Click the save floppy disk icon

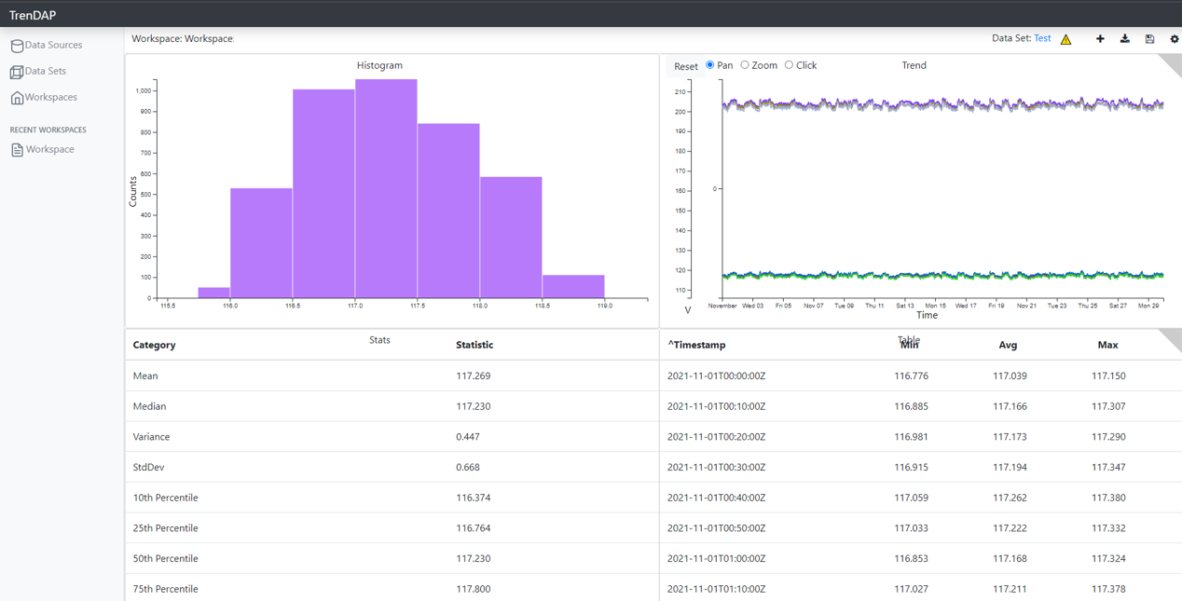tap(1149, 39)
